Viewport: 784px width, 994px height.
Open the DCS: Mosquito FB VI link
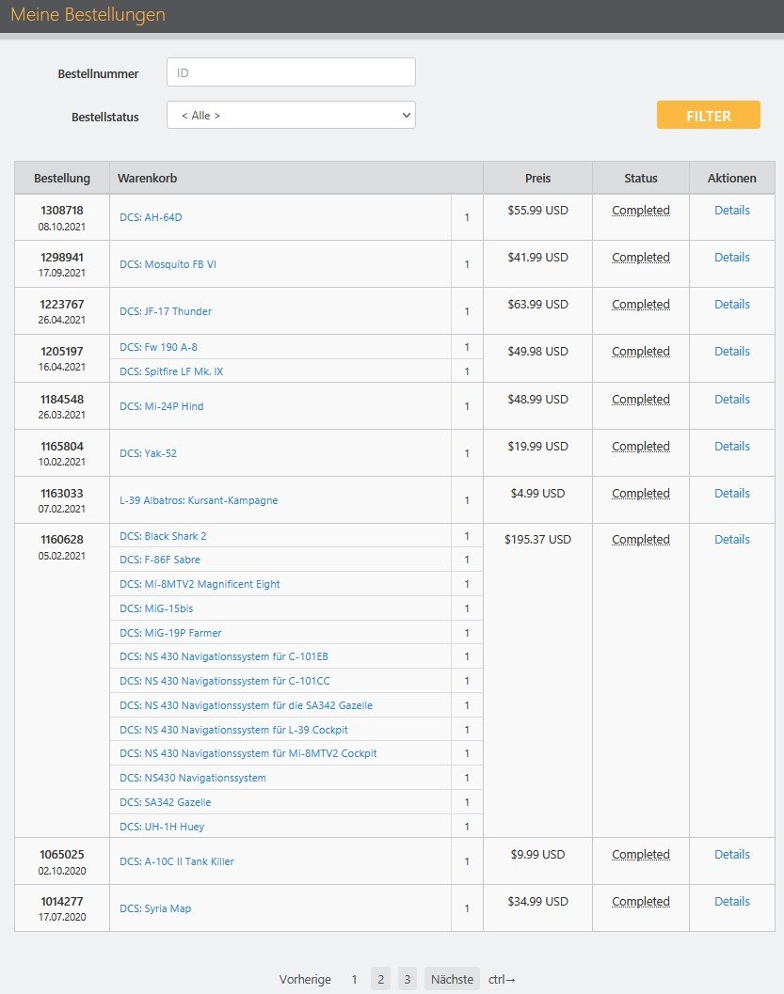pos(168,264)
